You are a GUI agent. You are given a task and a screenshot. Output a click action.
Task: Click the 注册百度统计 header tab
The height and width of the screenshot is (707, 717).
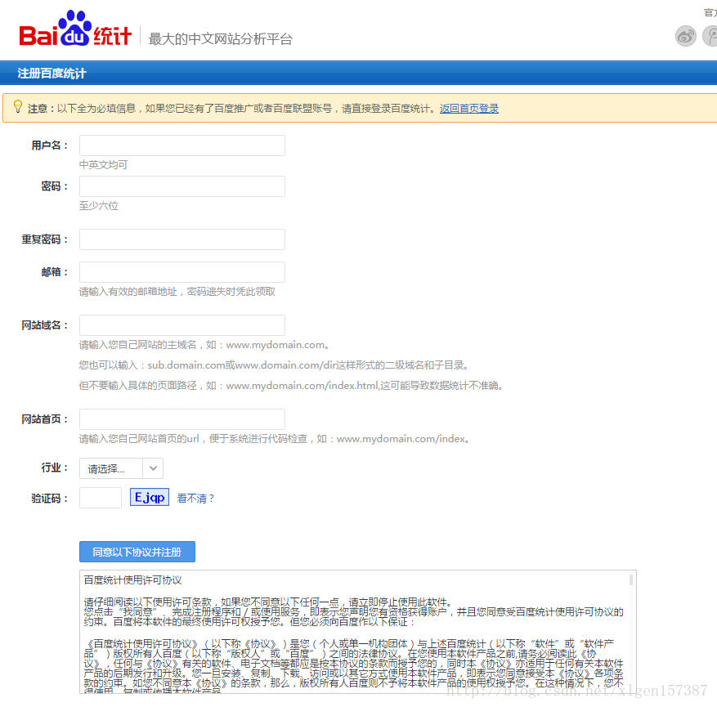coord(52,74)
